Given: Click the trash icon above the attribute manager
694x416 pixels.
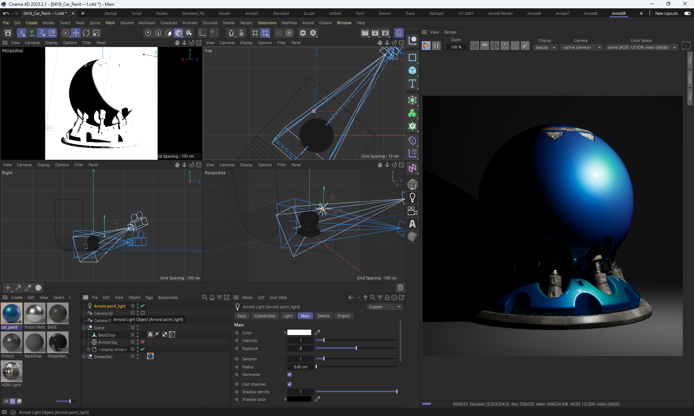Looking at the screenshot, I should [x=400, y=288].
